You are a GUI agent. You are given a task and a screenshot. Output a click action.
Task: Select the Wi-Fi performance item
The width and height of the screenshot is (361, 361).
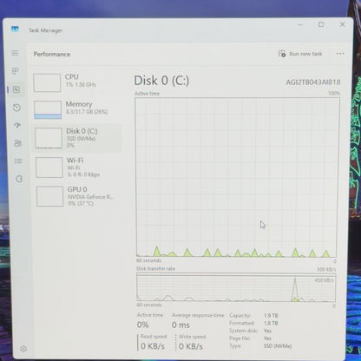pyautogui.click(x=78, y=167)
